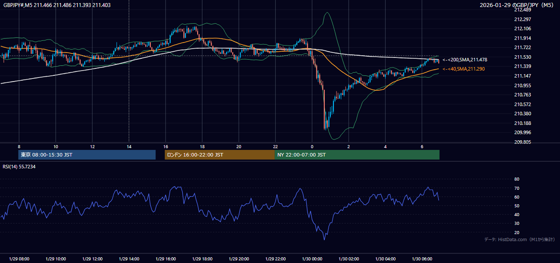Click RSI scale value 80
560x263 pixels.
click(517, 179)
